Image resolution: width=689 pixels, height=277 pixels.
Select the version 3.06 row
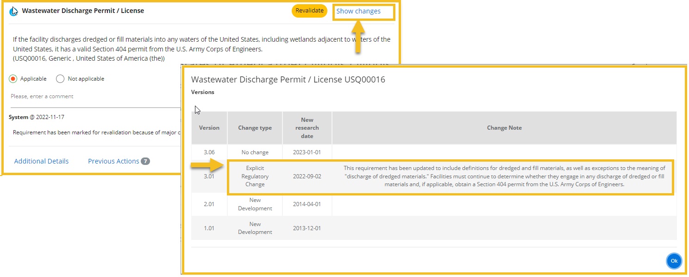tap(434, 152)
